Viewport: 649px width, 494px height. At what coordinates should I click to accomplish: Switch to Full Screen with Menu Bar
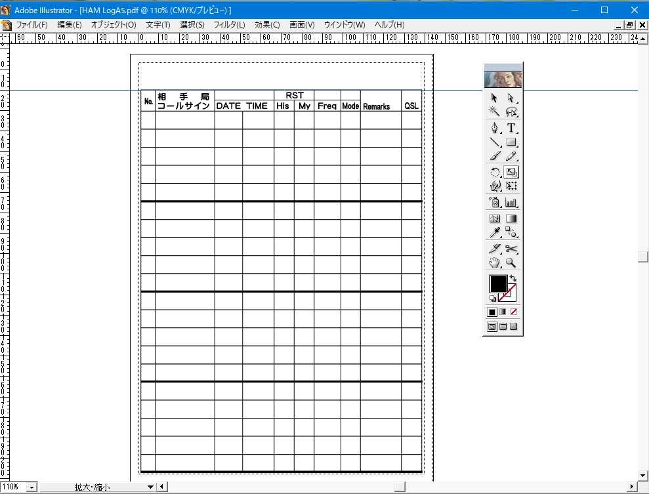(503, 327)
